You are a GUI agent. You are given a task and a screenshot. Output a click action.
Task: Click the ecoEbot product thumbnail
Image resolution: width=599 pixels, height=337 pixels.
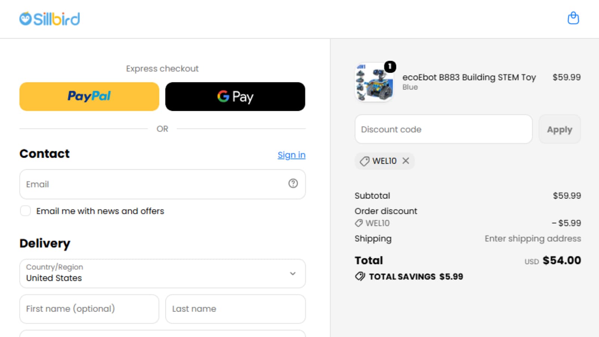pyautogui.click(x=374, y=82)
